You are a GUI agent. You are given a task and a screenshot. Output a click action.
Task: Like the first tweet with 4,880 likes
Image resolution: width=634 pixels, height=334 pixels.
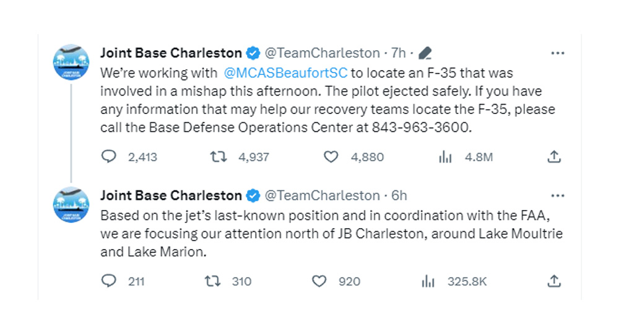coord(331,157)
